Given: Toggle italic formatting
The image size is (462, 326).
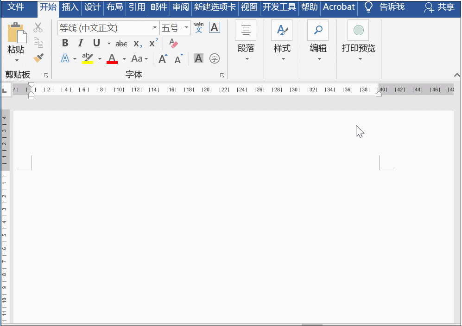Looking at the screenshot, I should click(x=80, y=43).
